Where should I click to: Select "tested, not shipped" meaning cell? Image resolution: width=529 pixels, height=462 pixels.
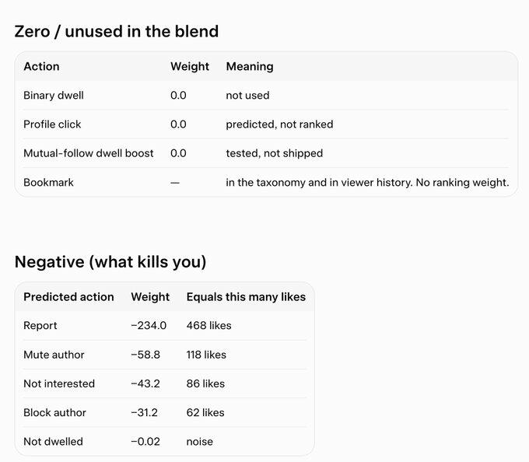[x=275, y=153]
